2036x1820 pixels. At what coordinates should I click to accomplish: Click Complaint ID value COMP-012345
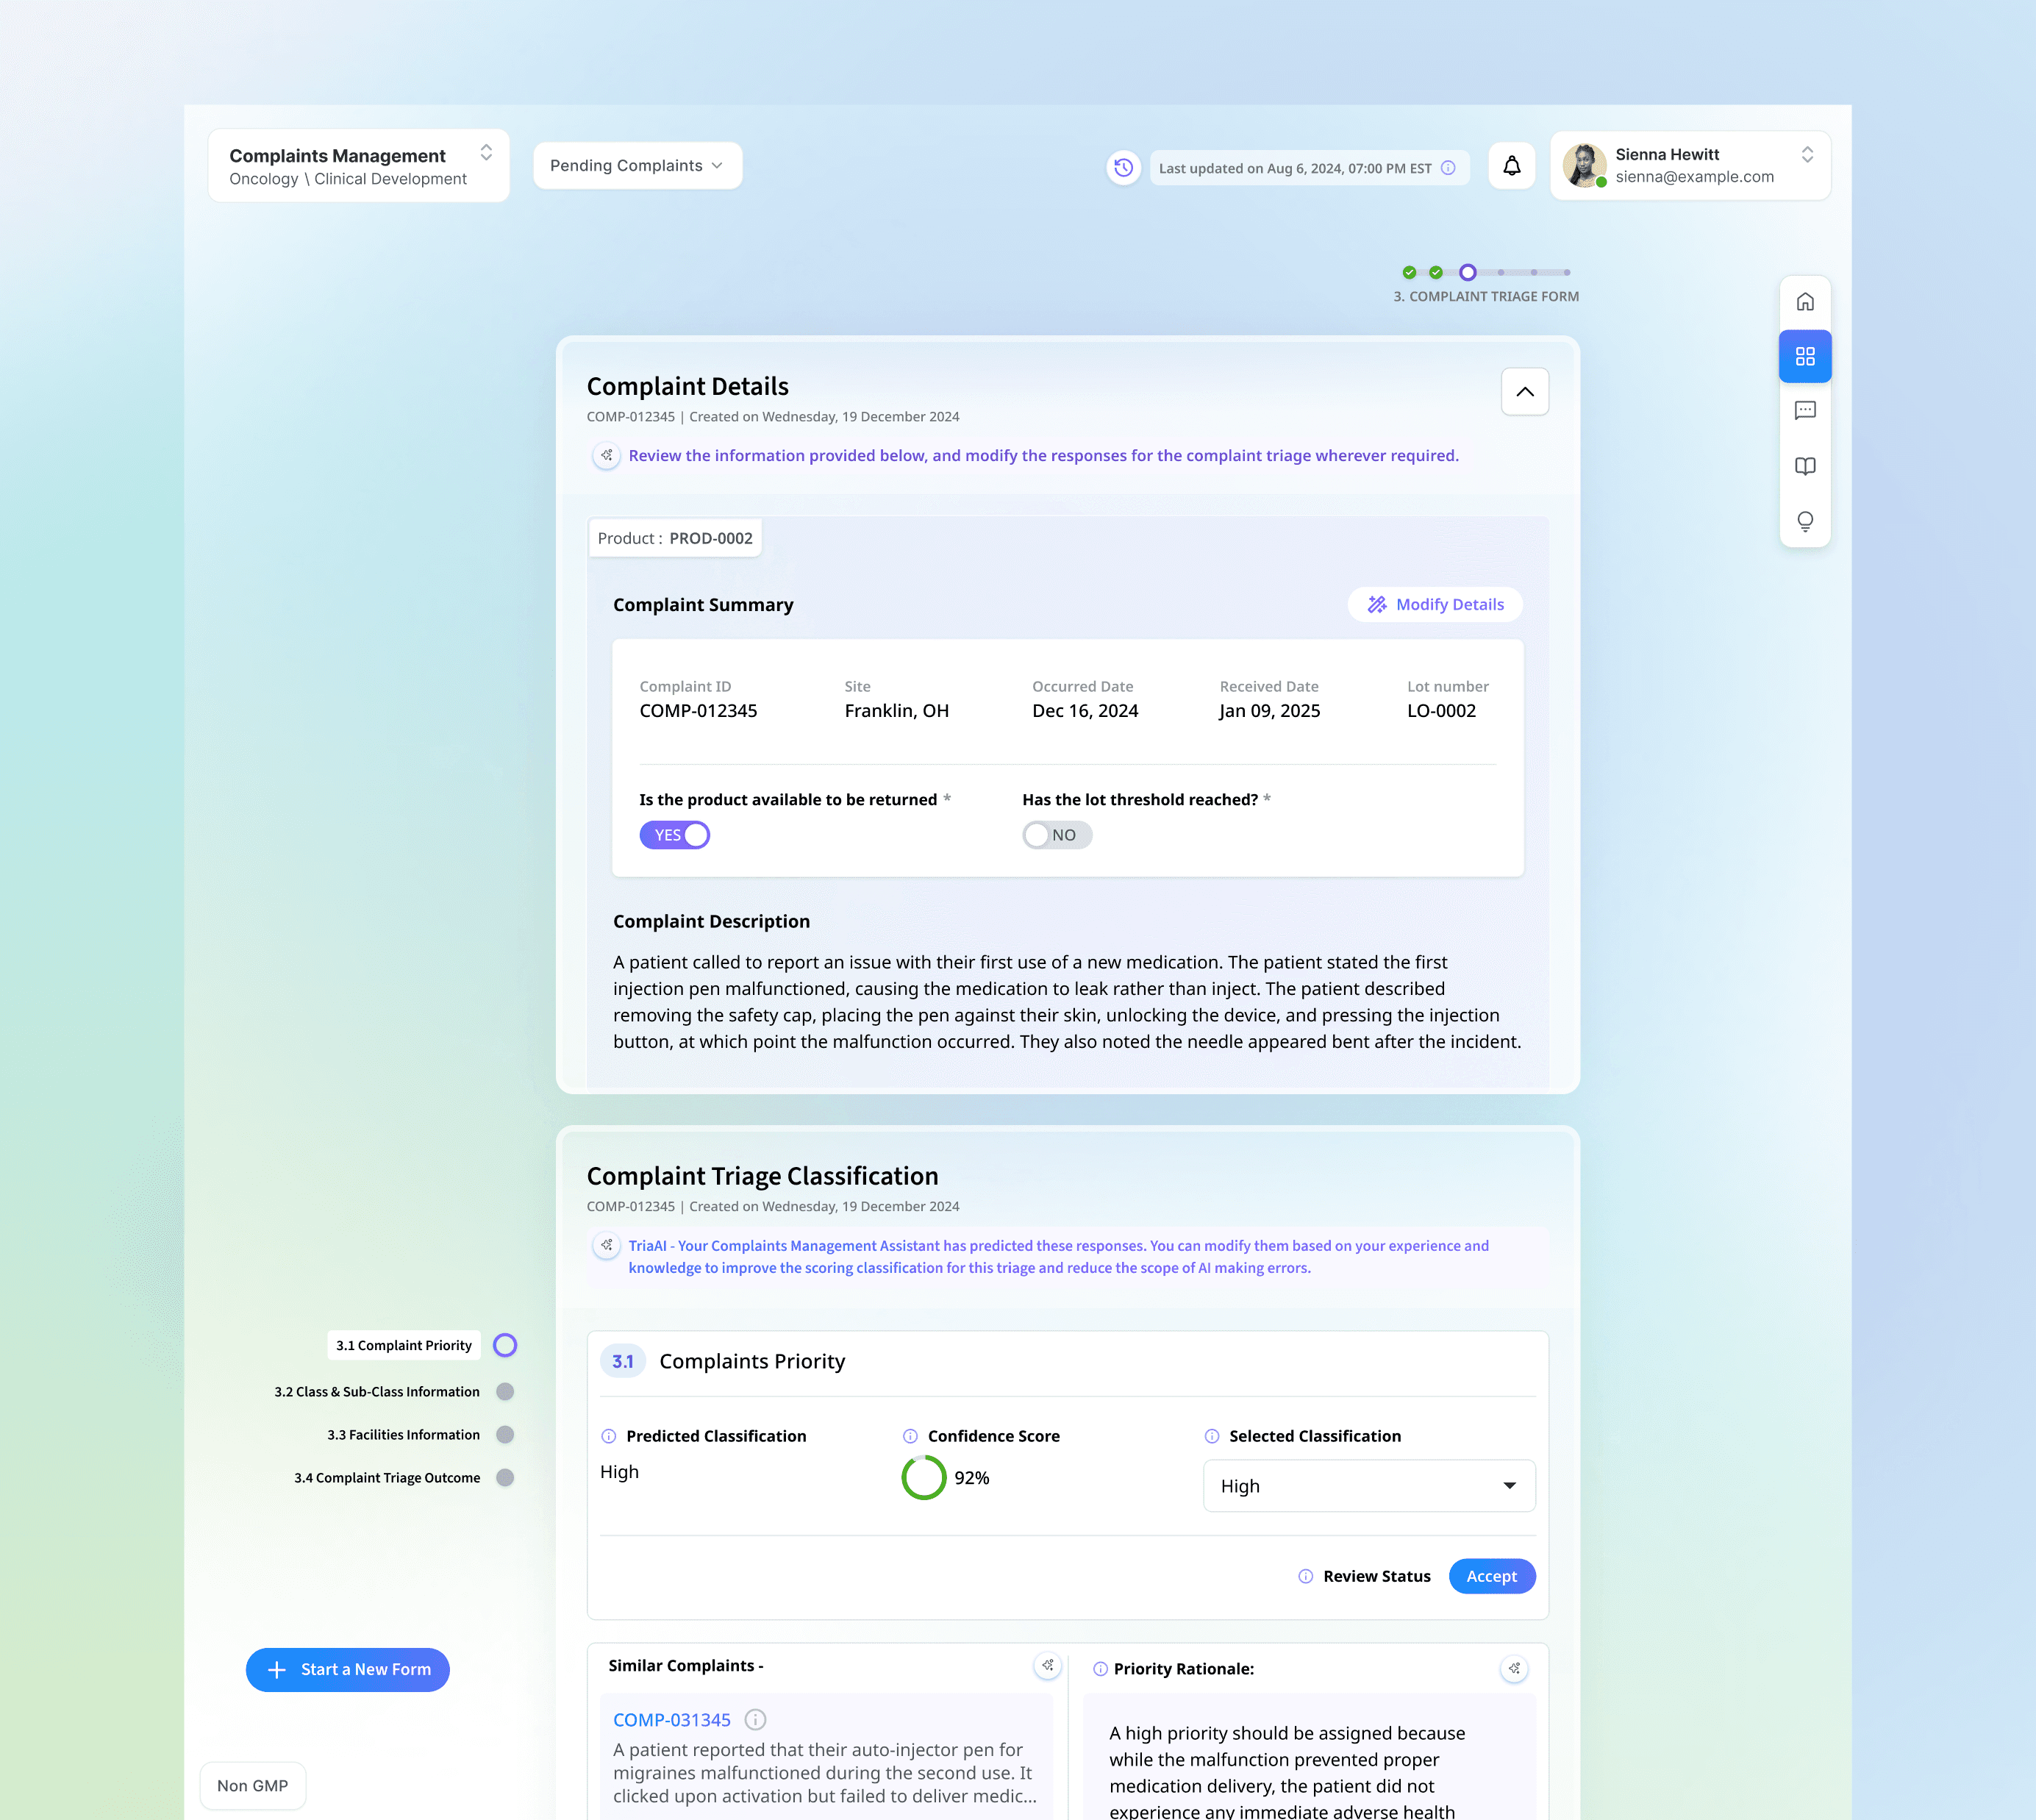698,711
